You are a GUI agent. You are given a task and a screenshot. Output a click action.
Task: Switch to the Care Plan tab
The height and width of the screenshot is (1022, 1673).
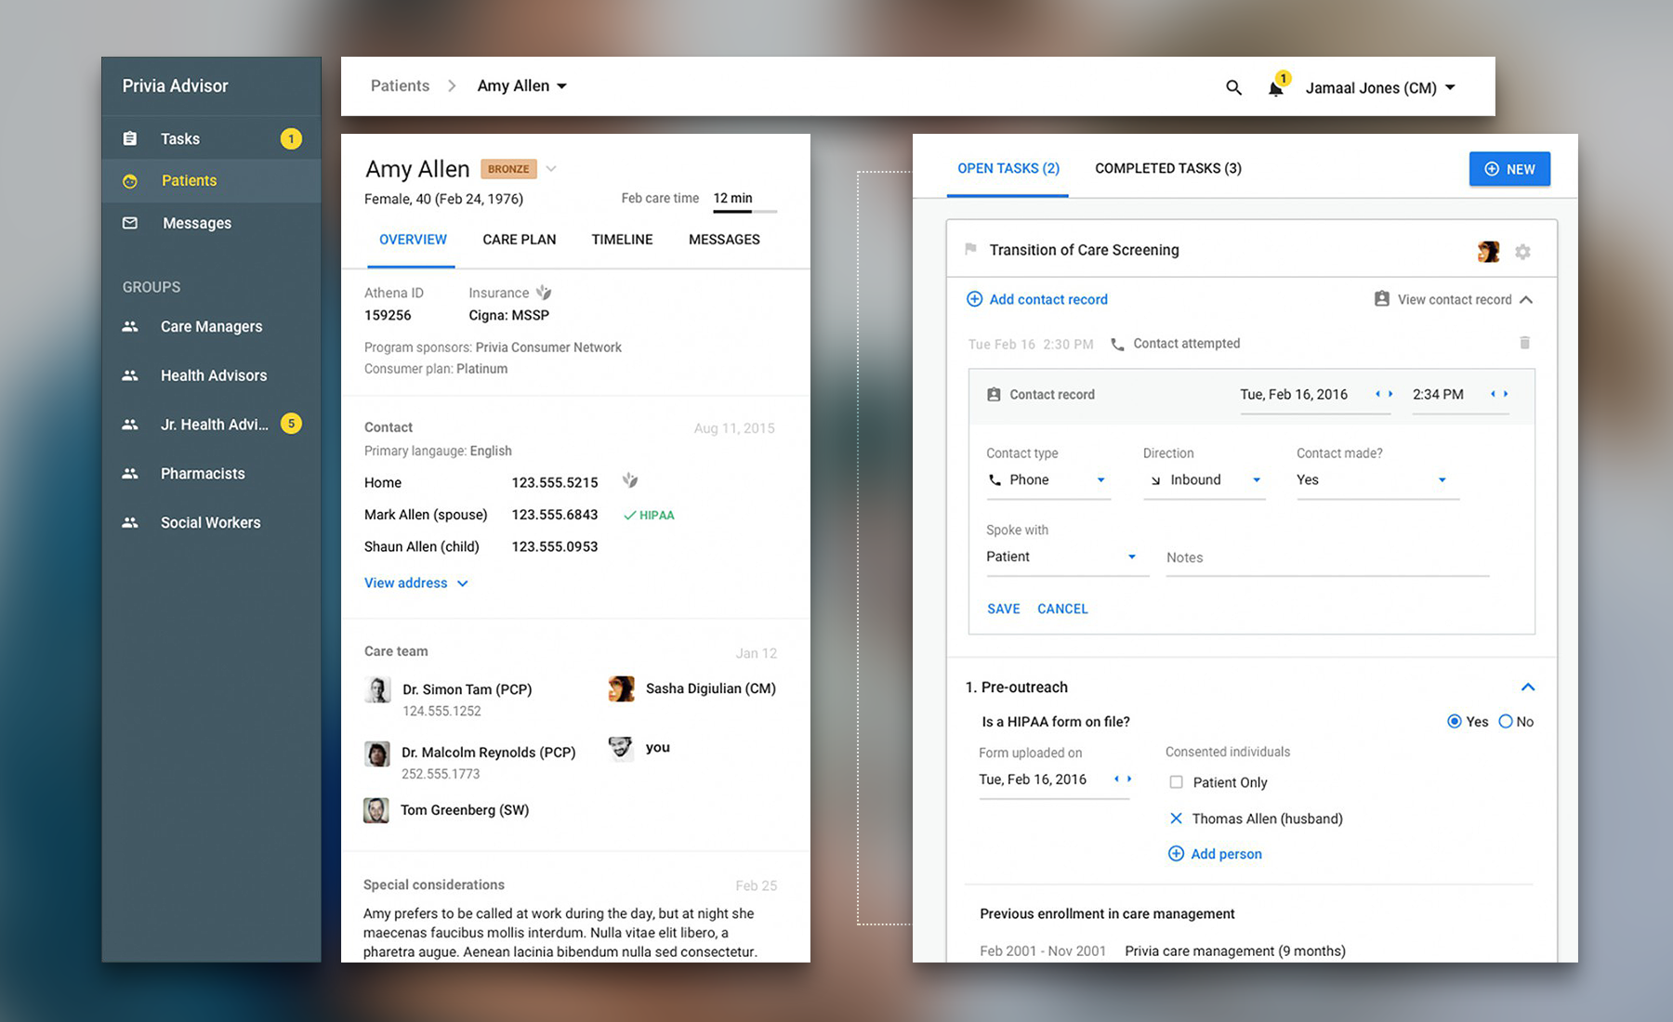[x=519, y=240]
